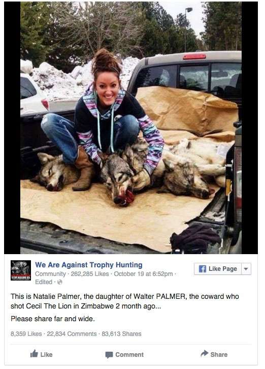Click the globe public audience icon
This screenshot has width=265, height=369.
[x=60, y=282]
